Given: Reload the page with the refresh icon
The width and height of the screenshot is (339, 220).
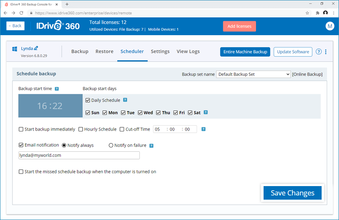Looking at the screenshot, I should tap(21, 13).
